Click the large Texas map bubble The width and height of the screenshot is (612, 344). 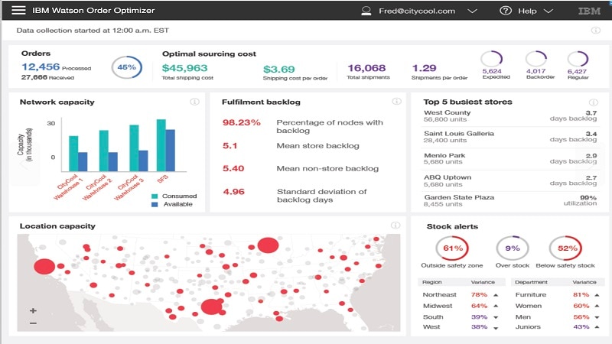(x=212, y=307)
